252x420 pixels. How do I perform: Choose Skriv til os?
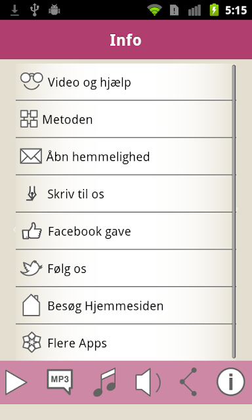click(124, 194)
